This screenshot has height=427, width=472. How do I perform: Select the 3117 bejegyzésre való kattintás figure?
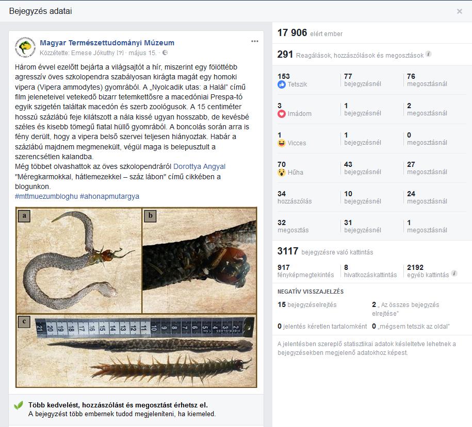(325, 251)
